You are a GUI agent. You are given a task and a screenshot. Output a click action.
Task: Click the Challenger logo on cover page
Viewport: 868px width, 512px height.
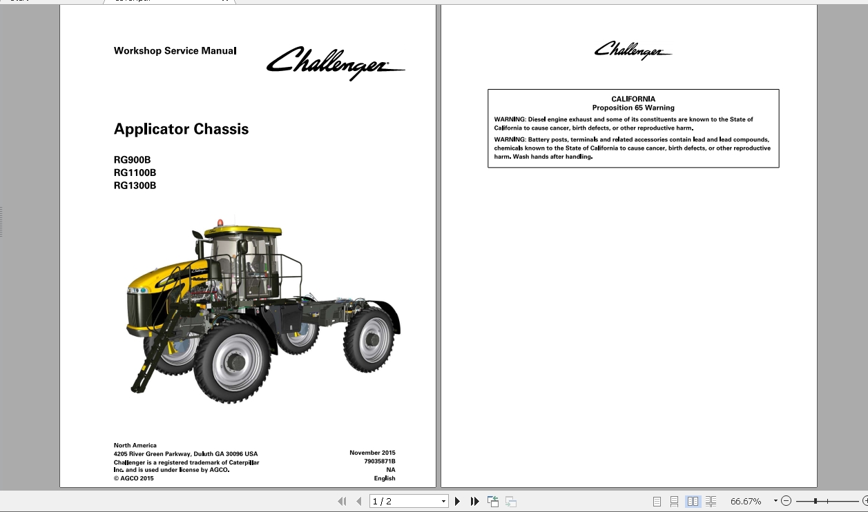point(336,63)
